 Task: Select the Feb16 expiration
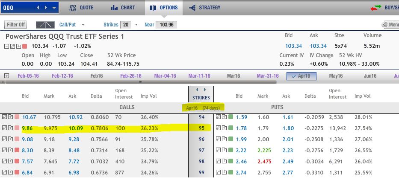(x=97, y=76)
